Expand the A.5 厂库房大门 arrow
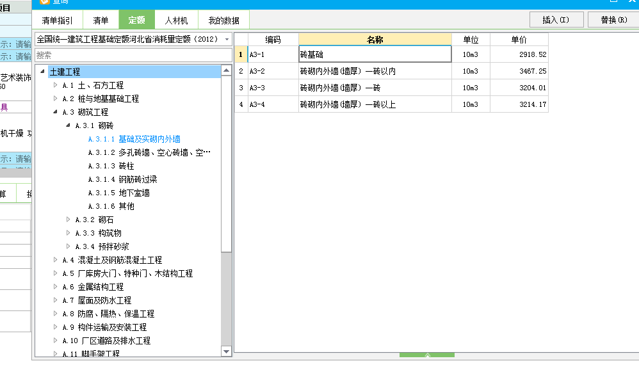The width and height of the screenshot is (639, 370). 56,273
